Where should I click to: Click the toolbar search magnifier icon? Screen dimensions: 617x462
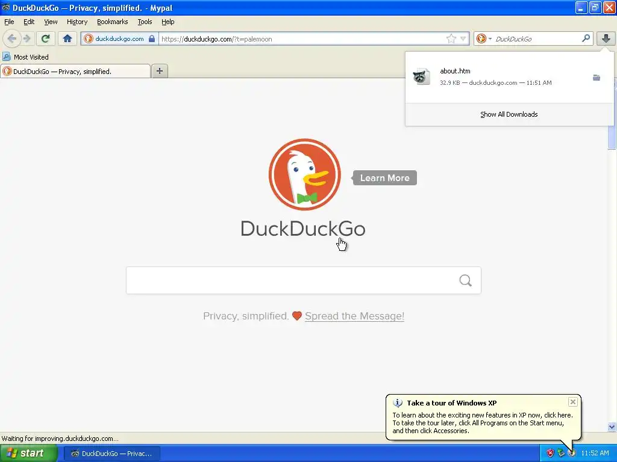coord(586,38)
